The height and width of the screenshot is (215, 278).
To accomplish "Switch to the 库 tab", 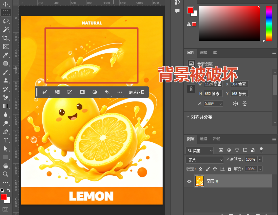I will pyautogui.click(x=215, y=53).
